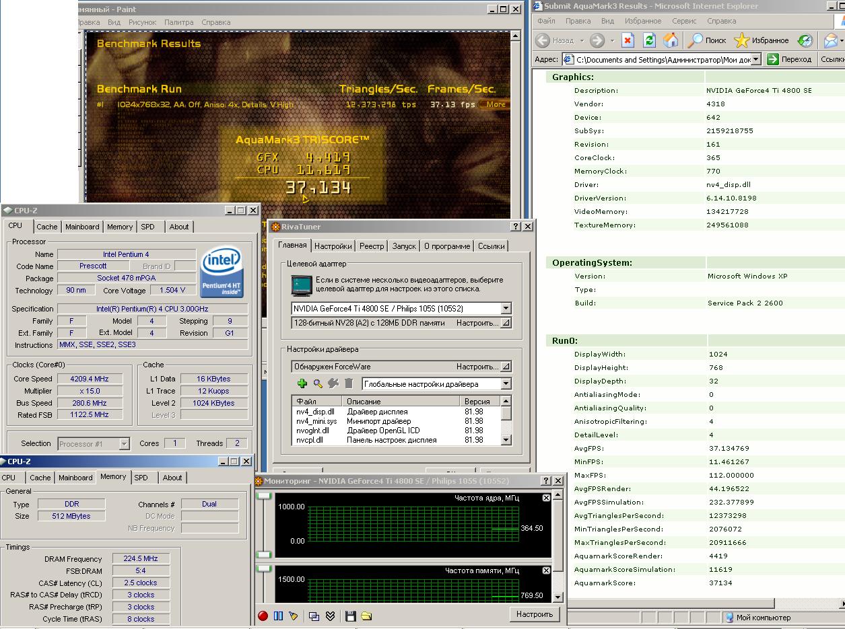Open the Forward history dropdown arrow in IE
The height and width of the screenshot is (629, 845).
611,40
